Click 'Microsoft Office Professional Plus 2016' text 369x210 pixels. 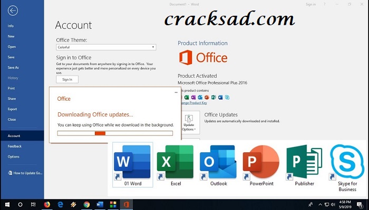tap(212, 83)
